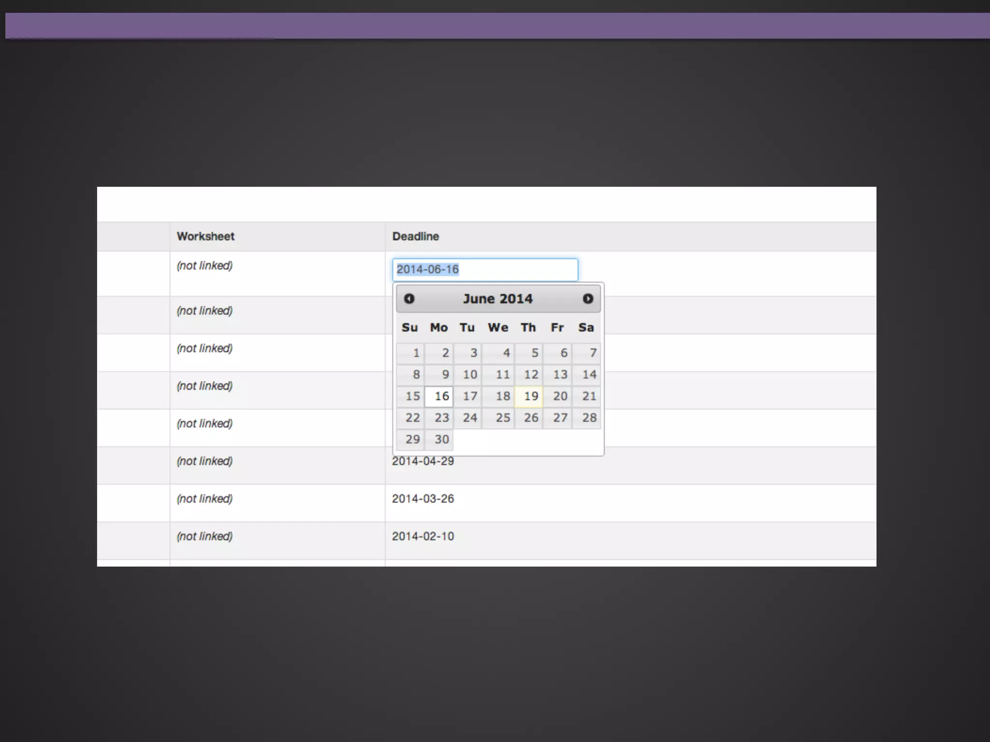990x742 pixels.
Task: Click the June 2014 month title
Action: (x=498, y=299)
